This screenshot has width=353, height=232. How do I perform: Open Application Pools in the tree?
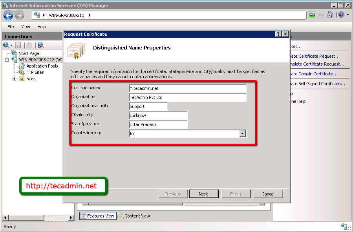tap(42, 66)
